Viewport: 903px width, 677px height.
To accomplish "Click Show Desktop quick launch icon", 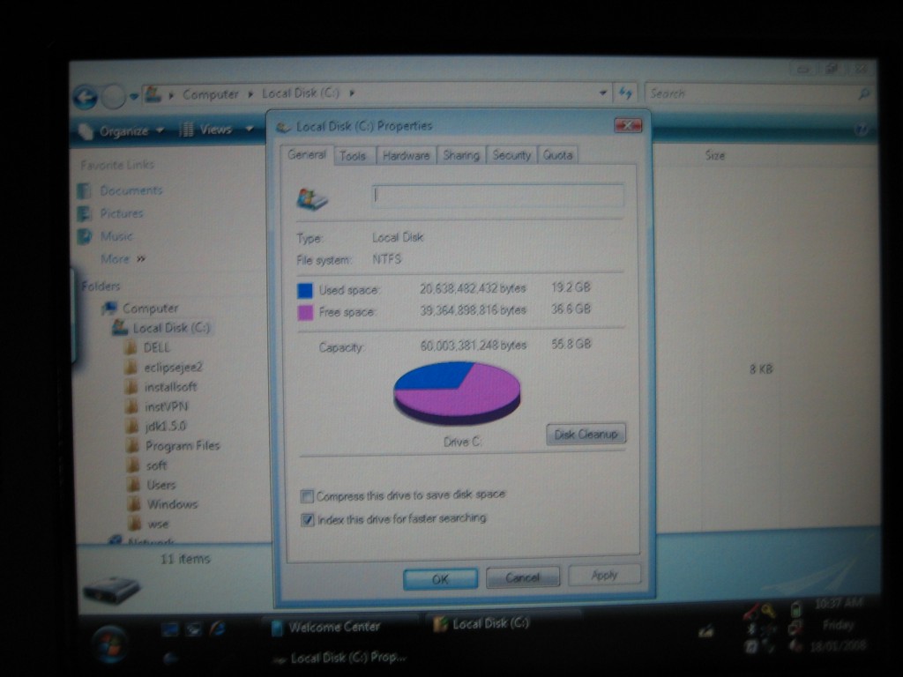I will coord(170,629).
